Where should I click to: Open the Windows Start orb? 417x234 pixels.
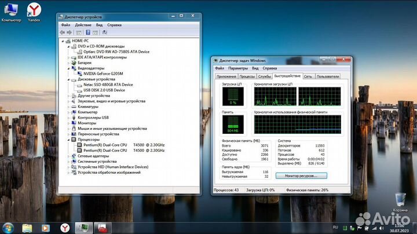pyautogui.click(x=8, y=228)
